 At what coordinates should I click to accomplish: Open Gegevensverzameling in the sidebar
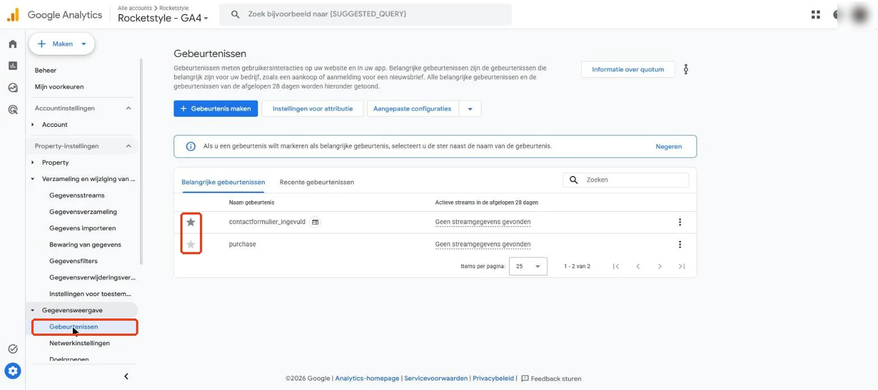coord(83,212)
